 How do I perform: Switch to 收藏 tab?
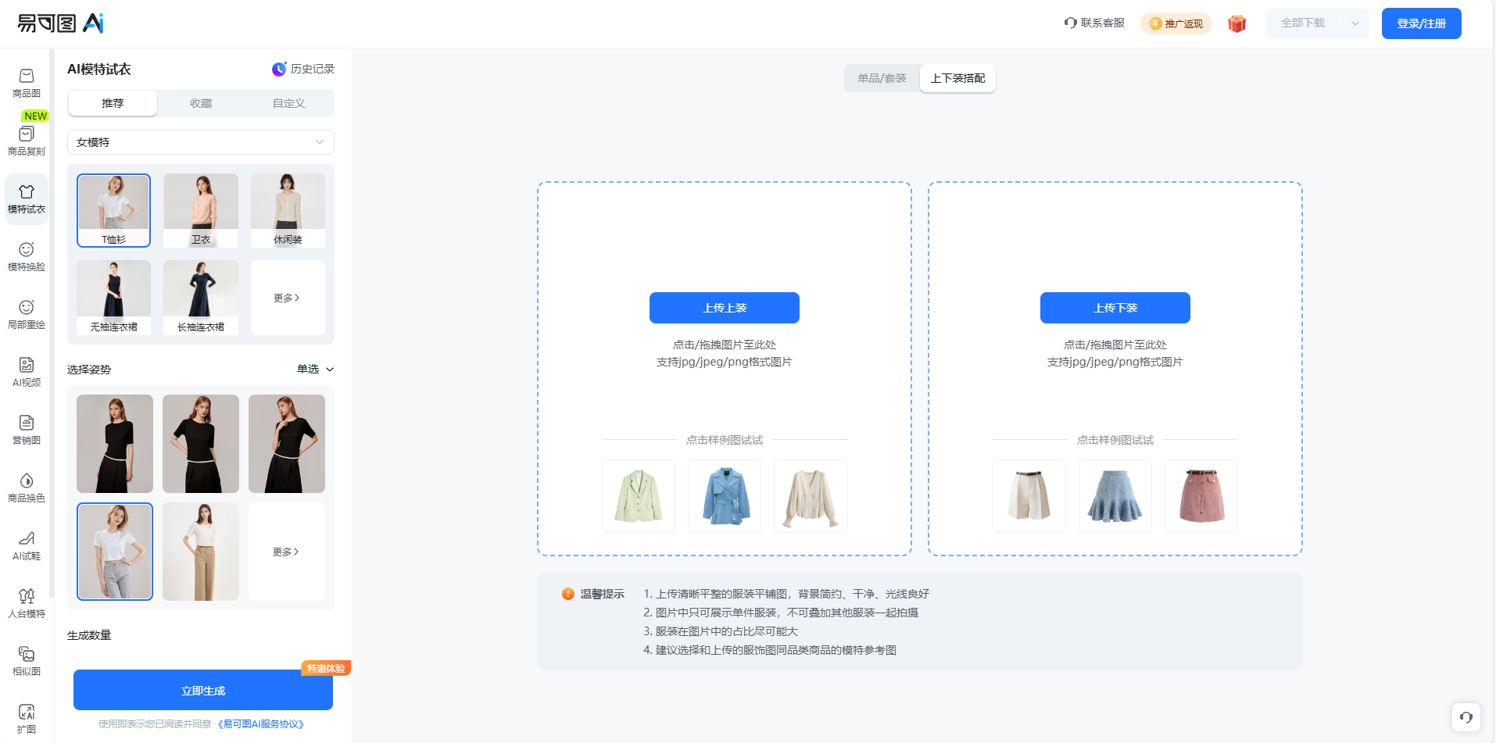point(201,103)
